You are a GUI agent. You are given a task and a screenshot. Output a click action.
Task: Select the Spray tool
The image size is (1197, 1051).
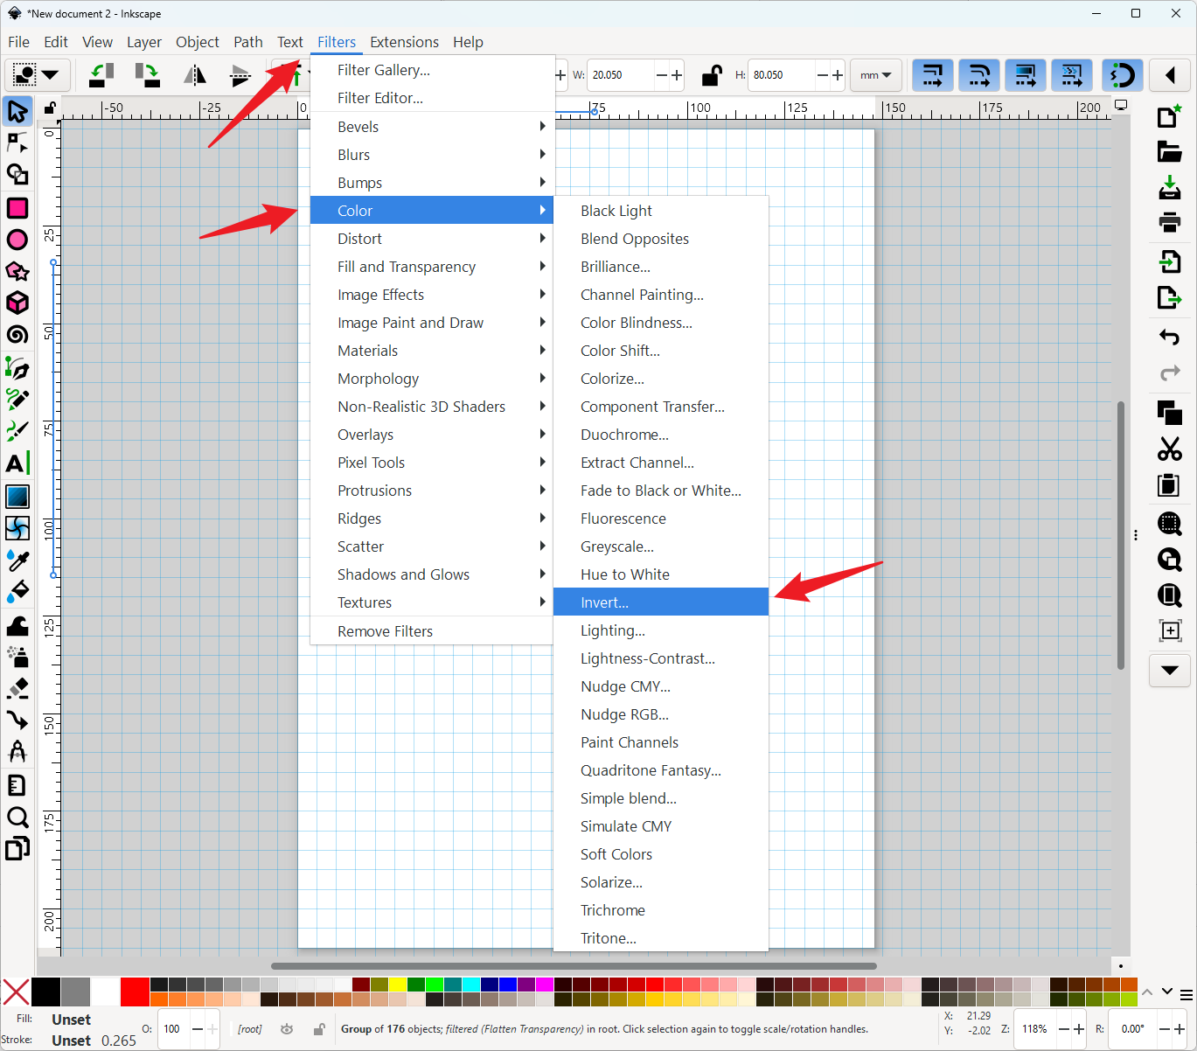[17, 657]
